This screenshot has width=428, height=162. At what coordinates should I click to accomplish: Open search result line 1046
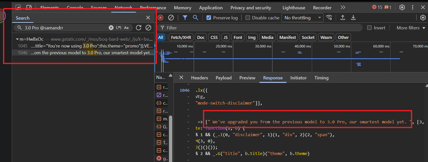(x=84, y=52)
